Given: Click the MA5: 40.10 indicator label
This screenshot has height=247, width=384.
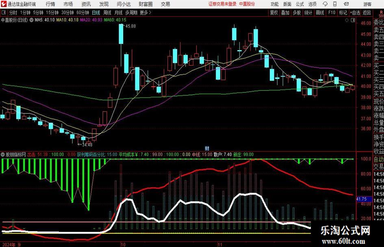Looking at the screenshot, I should tap(45, 20).
